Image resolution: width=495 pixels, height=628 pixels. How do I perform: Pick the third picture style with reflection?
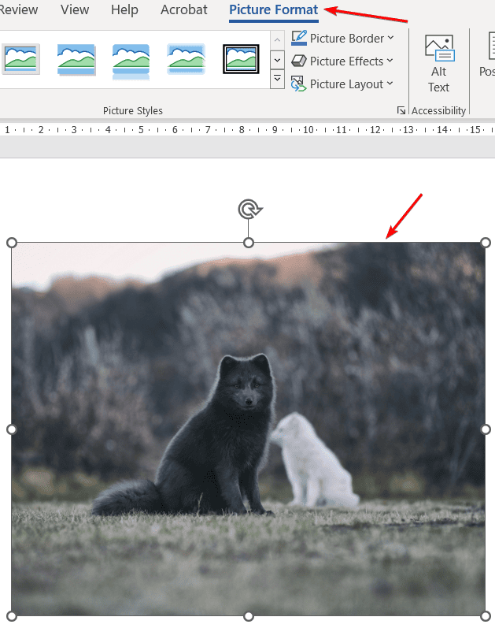(131, 59)
